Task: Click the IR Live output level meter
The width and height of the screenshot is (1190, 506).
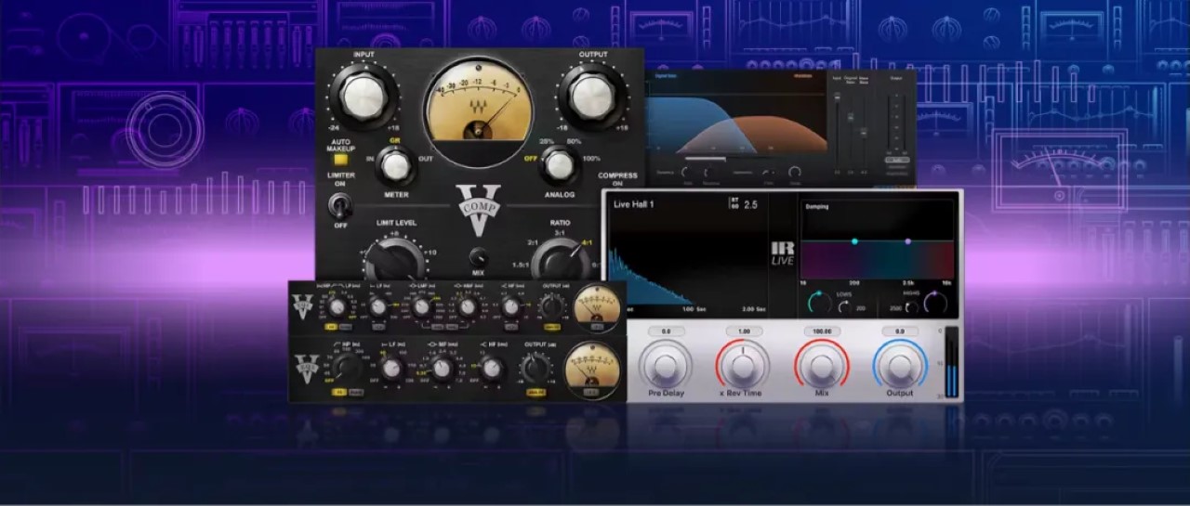Action: [x=949, y=362]
